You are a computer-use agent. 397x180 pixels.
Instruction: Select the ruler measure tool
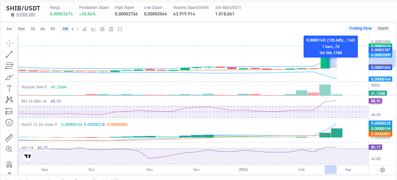9,138
